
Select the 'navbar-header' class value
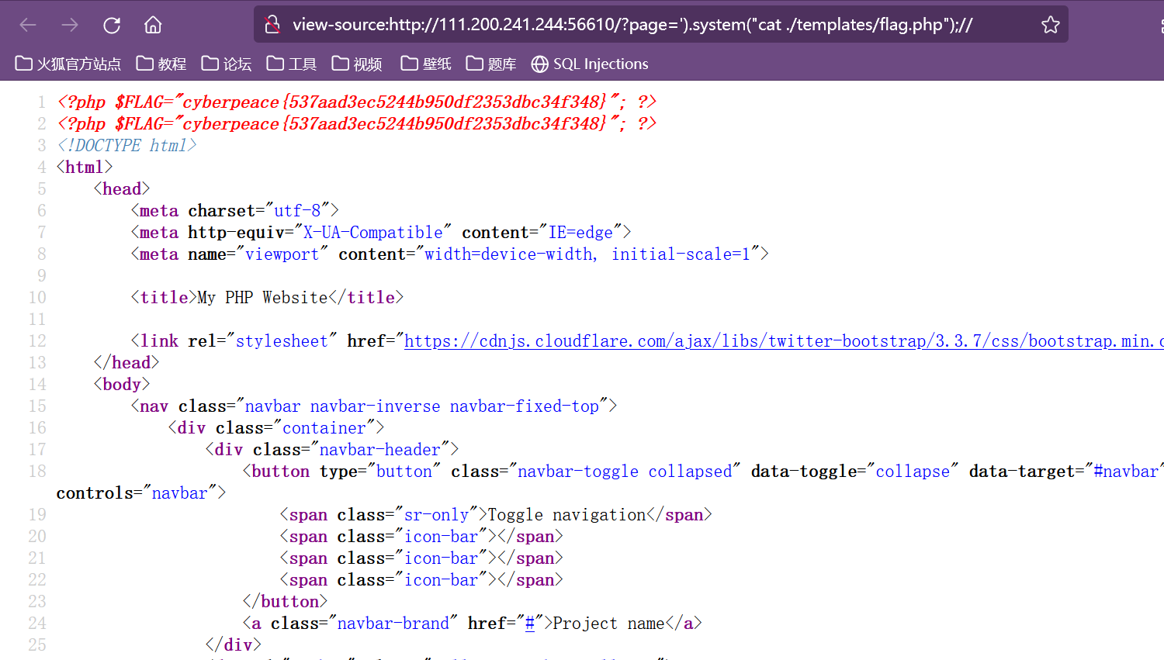pyautogui.click(x=380, y=450)
